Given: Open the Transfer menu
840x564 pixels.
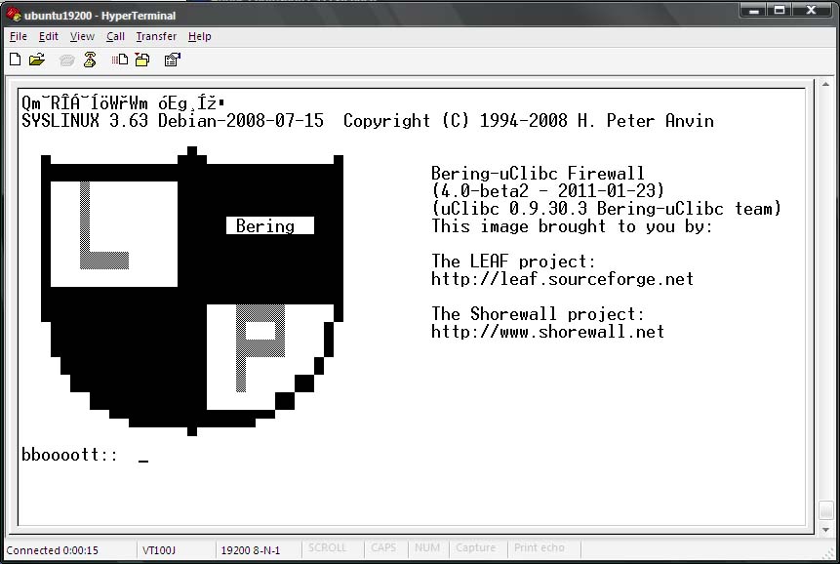Looking at the screenshot, I should pos(156,36).
